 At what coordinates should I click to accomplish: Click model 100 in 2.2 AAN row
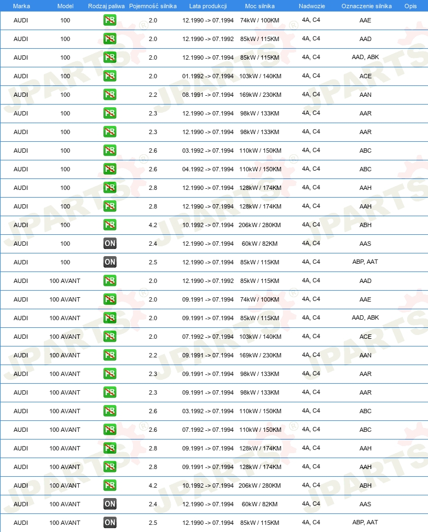point(65,95)
